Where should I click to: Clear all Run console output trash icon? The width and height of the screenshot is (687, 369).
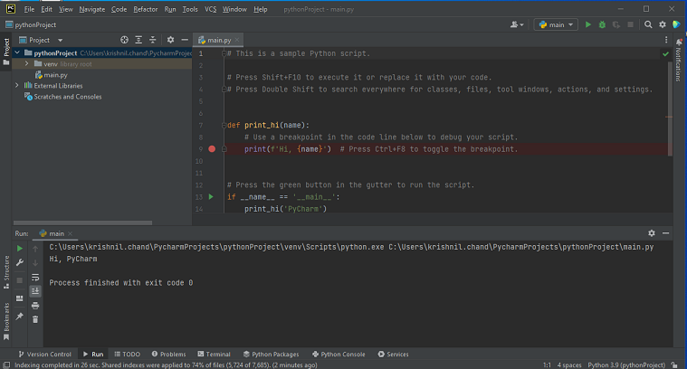tap(35, 319)
